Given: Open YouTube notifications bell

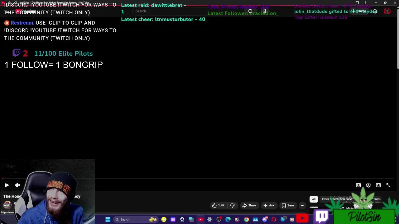Looking at the screenshot, I should [375, 11].
